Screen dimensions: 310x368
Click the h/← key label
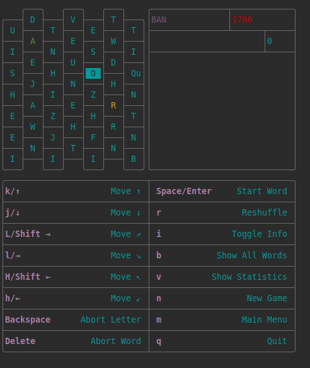(13, 298)
